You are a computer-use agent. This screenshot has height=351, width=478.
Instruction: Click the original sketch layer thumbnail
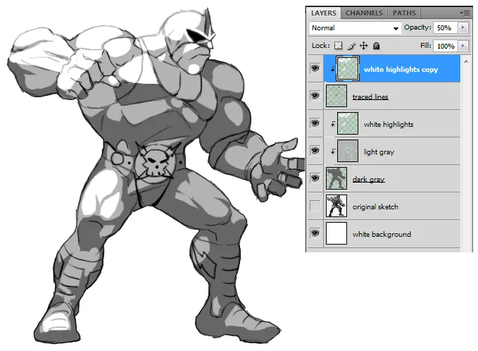pyautogui.click(x=337, y=206)
